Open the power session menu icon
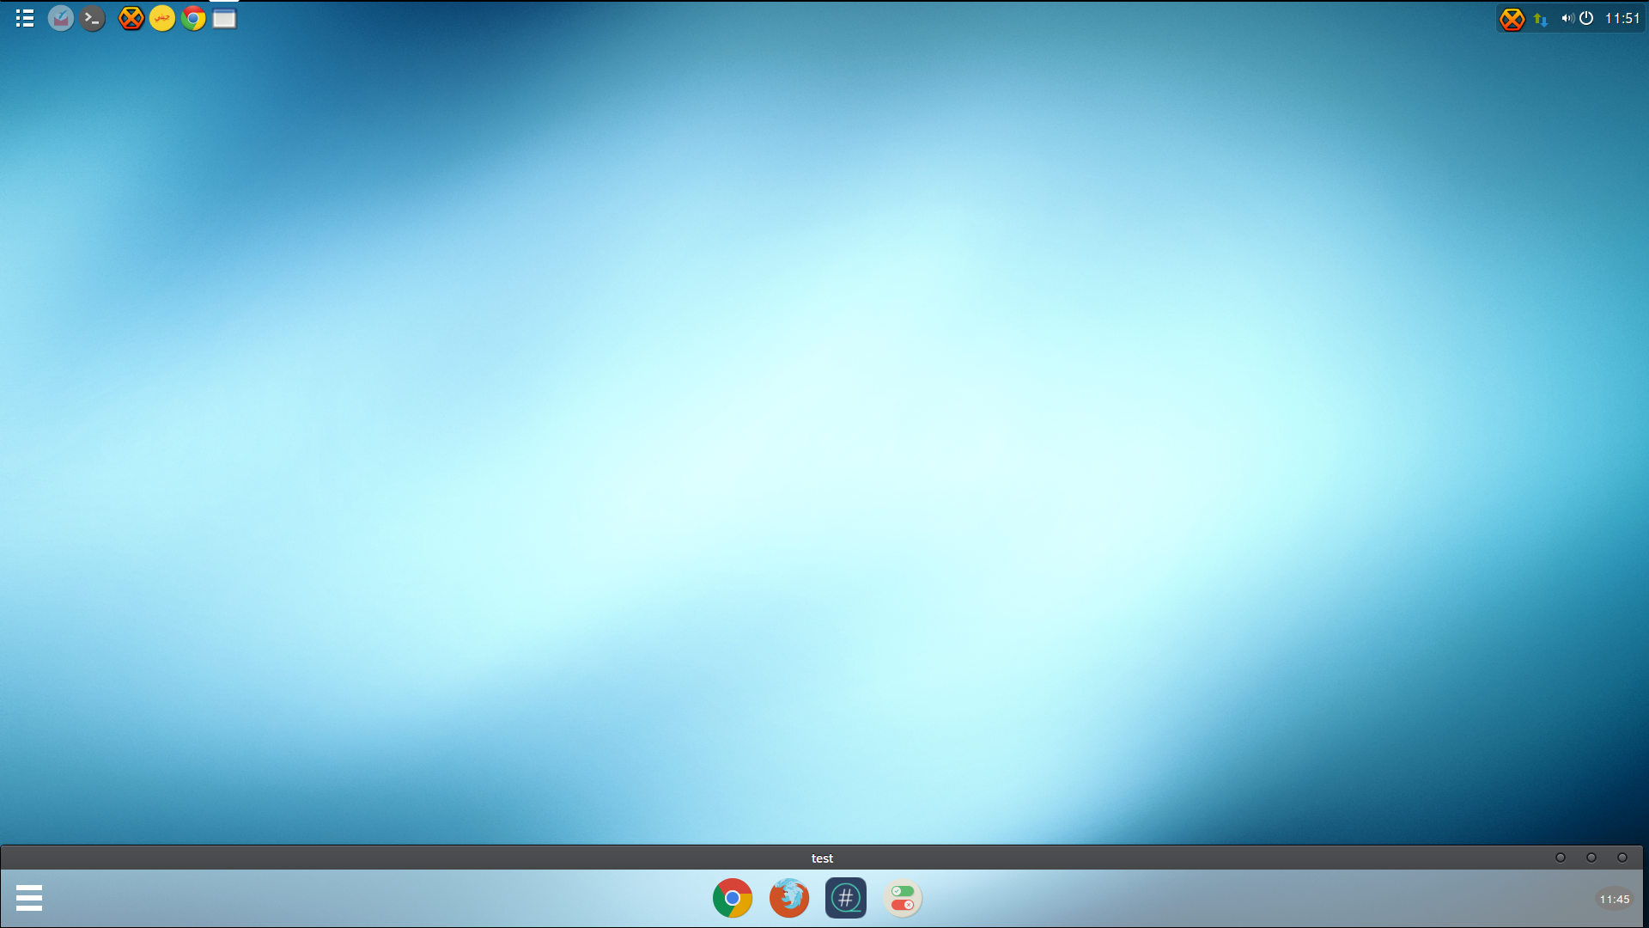The width and height of the screenshot is (1649, 928). click(x=1586, y=18)
